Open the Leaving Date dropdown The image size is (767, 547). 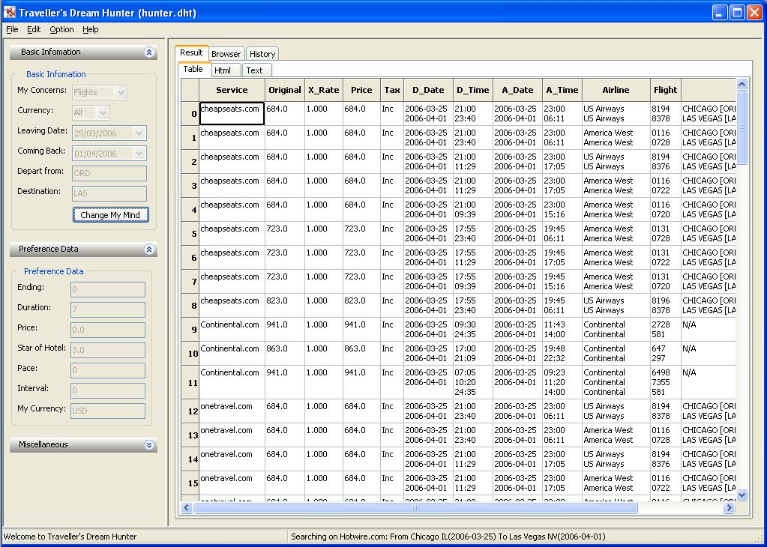click(109, 133)
